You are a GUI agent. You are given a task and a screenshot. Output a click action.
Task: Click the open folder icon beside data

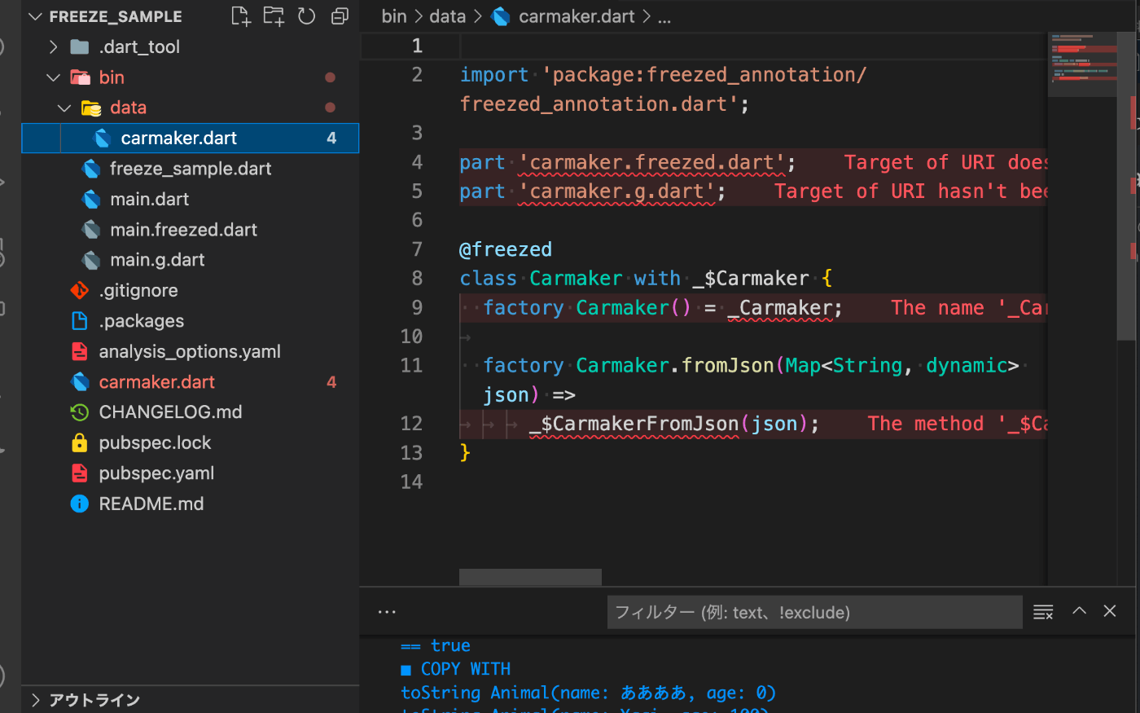pyautogui.click(x=91, y=108)
